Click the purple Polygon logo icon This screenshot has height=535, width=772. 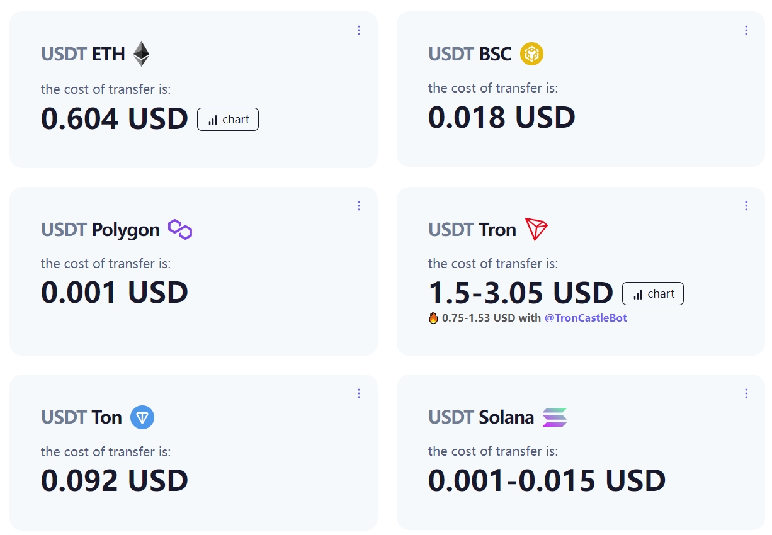(180, 230)
